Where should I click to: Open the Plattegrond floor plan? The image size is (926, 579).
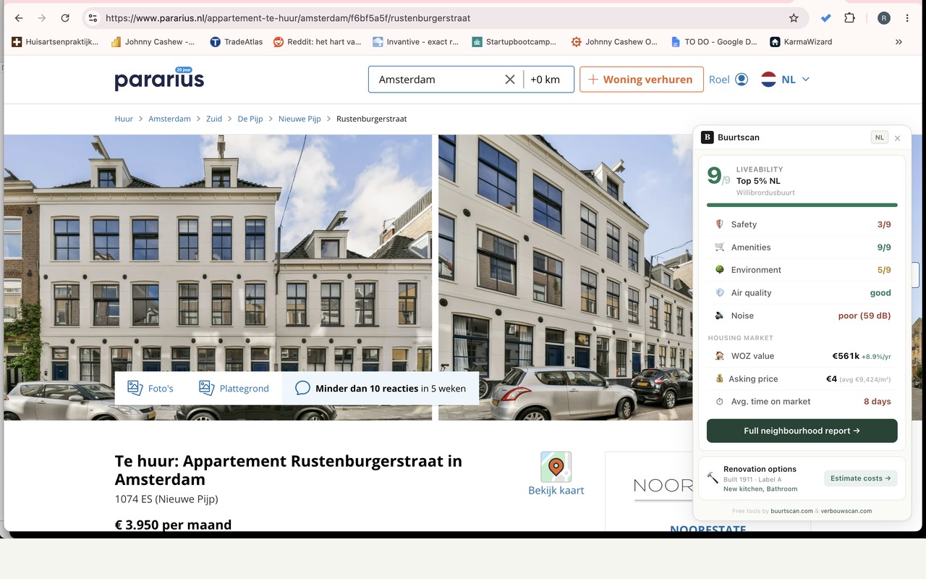coord(234,388)
